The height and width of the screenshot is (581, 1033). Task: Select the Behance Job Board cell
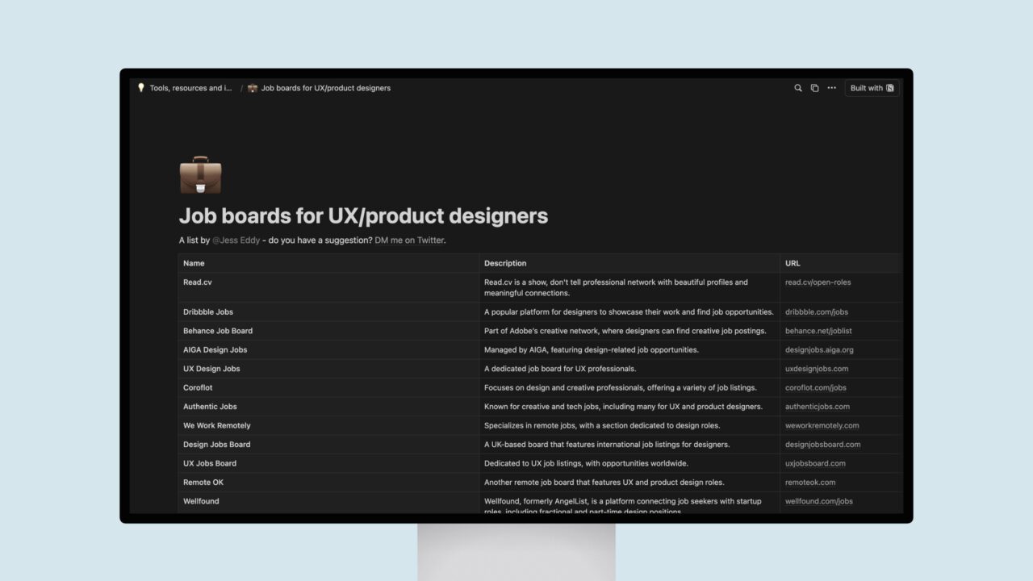(x=328, y=331)
